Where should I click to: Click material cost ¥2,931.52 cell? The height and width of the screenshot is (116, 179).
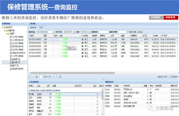154,46
